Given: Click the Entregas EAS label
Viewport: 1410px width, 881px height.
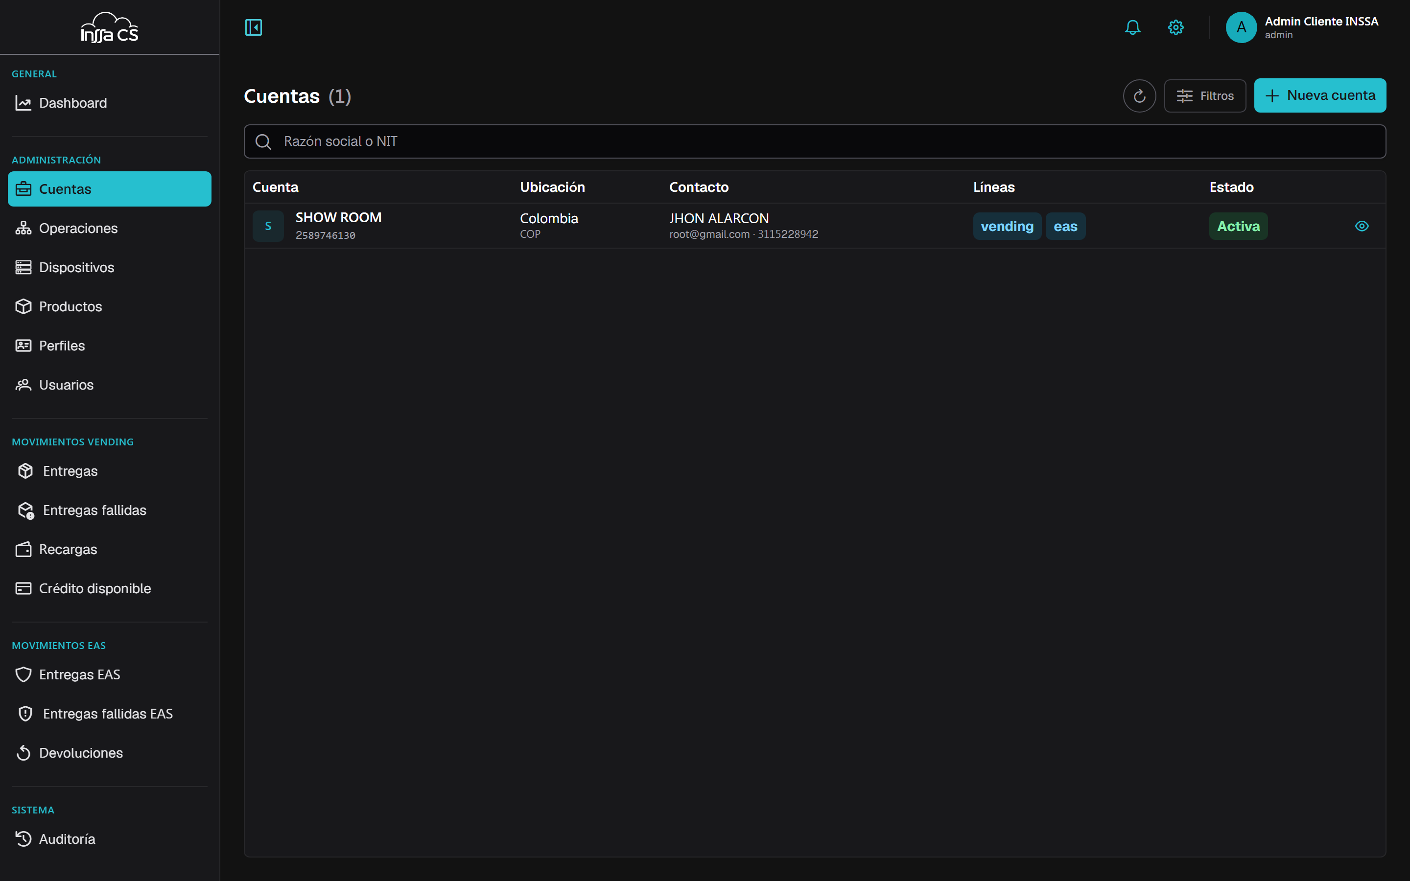Looking at the screenshot, I should tap(79, 675).
